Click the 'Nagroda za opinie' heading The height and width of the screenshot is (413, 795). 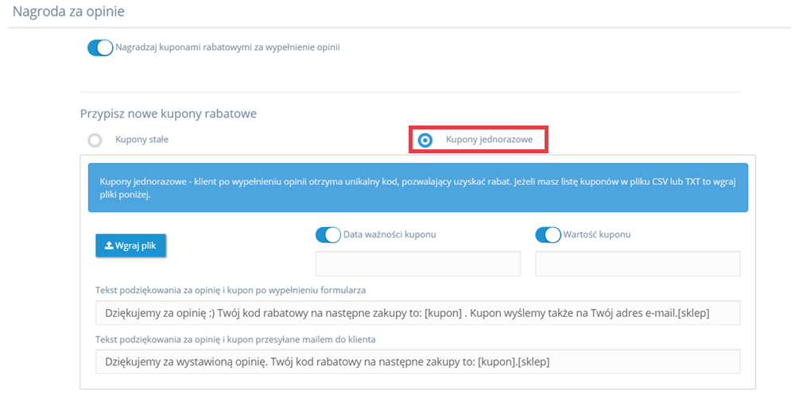coord(68,11)
